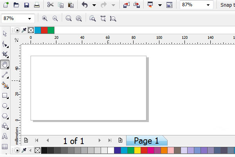Go to the first page
Image resolution: width=235 pixels, height=157 pixels.
[36, 141]
